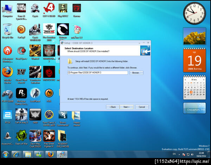The width and height of the screenshot is (211, 165).
Task: Go to previous month in calendar gadget
Action: pyautogui.click(x=185, y=80)
